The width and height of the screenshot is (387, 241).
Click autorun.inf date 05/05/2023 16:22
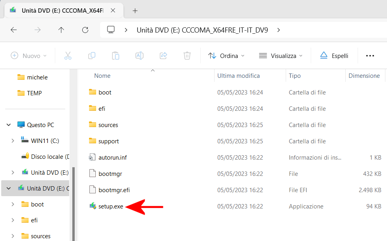(x=240, y=157)
